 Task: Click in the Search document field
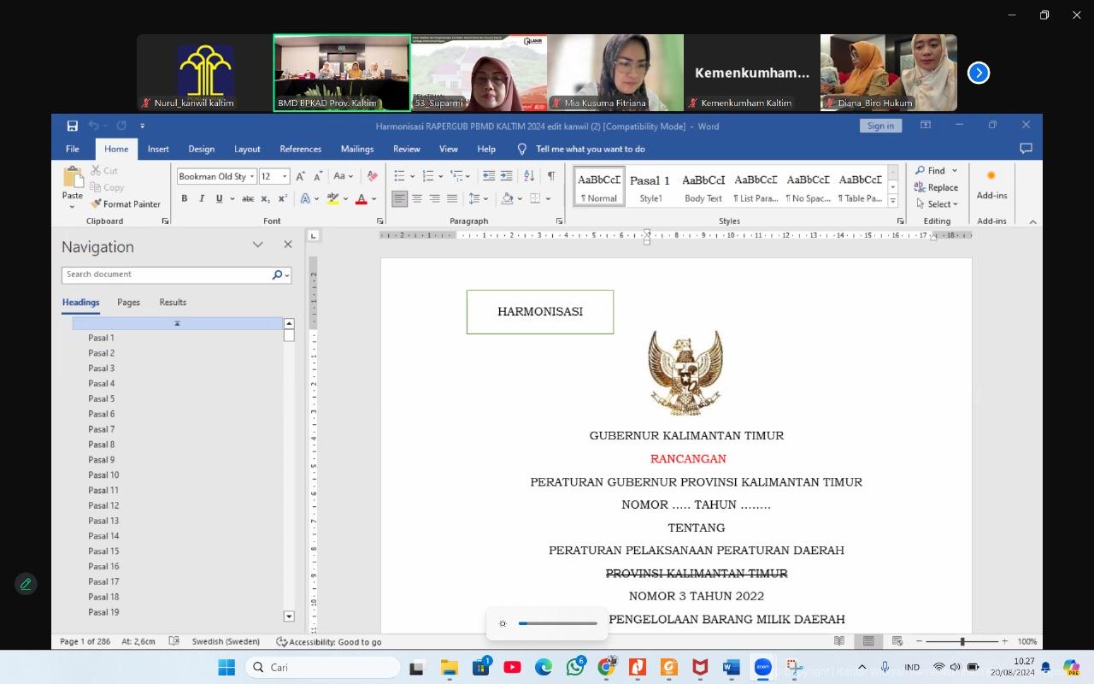166,274
